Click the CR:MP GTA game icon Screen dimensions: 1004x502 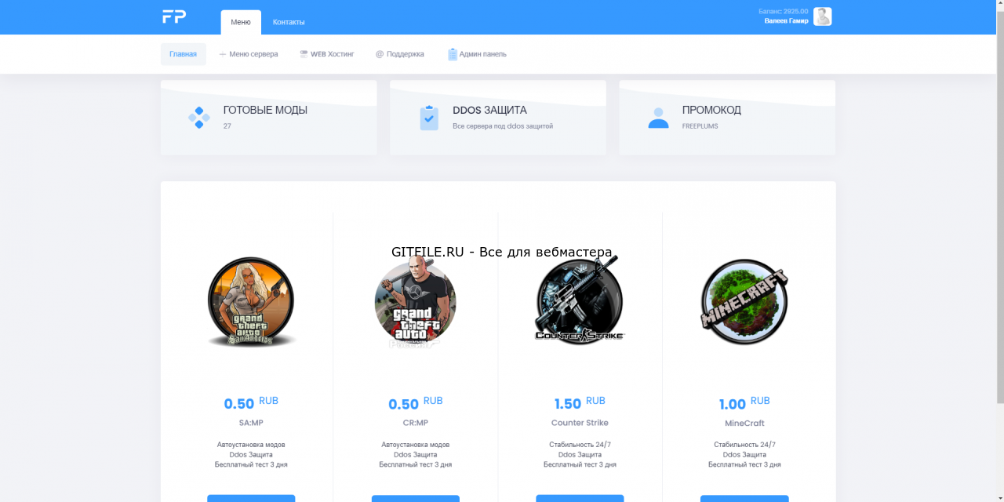point(415,304)
